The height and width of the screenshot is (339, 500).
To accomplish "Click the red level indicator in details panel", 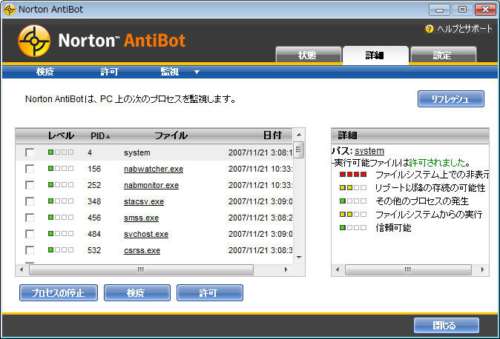I will pos(352,175).
